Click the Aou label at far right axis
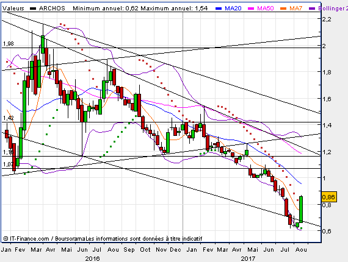348x262 pixels. 301,250
